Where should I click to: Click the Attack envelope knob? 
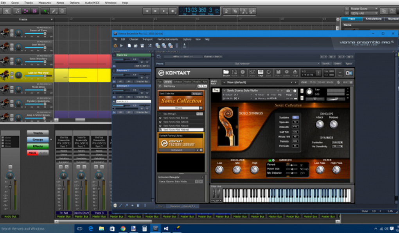(x=320, y=124)
